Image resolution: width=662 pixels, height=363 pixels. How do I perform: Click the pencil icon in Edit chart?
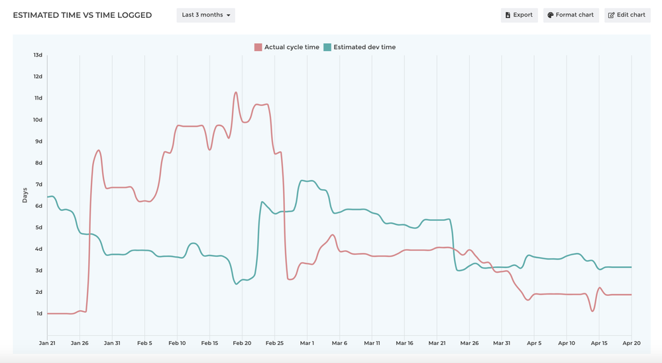612,15
